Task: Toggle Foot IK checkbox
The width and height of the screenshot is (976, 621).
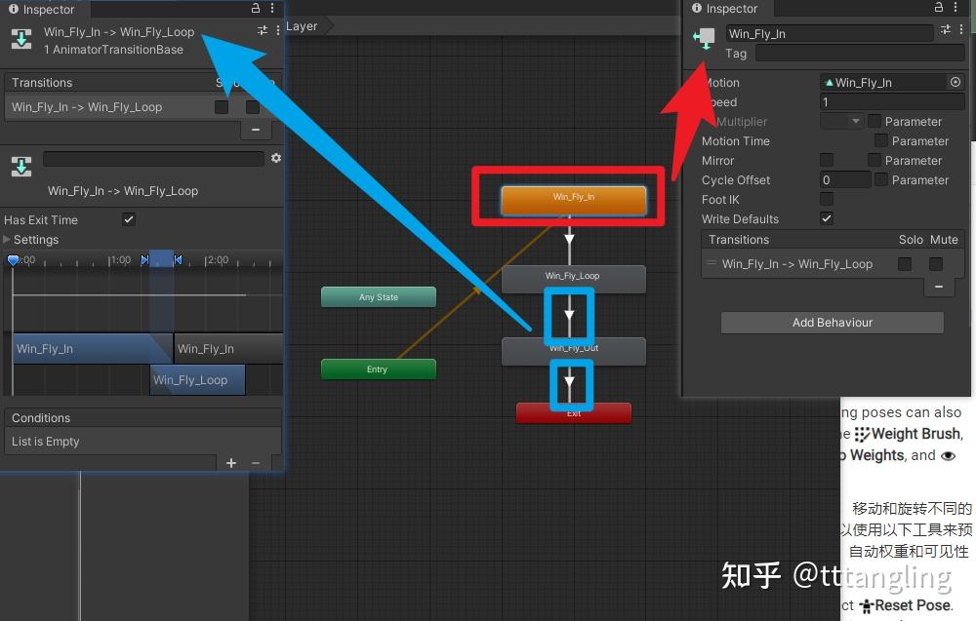Action: (x=827, y=199)
